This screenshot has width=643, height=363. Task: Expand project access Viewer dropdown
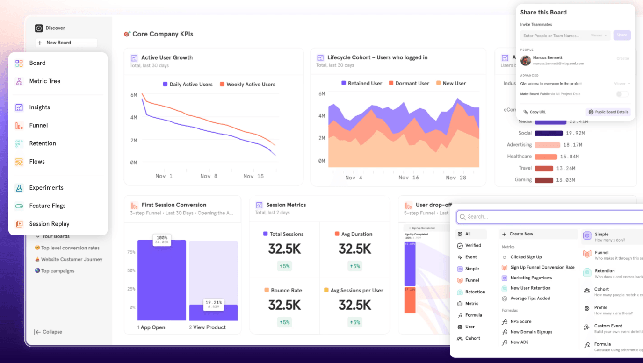[x=622, y=84]
